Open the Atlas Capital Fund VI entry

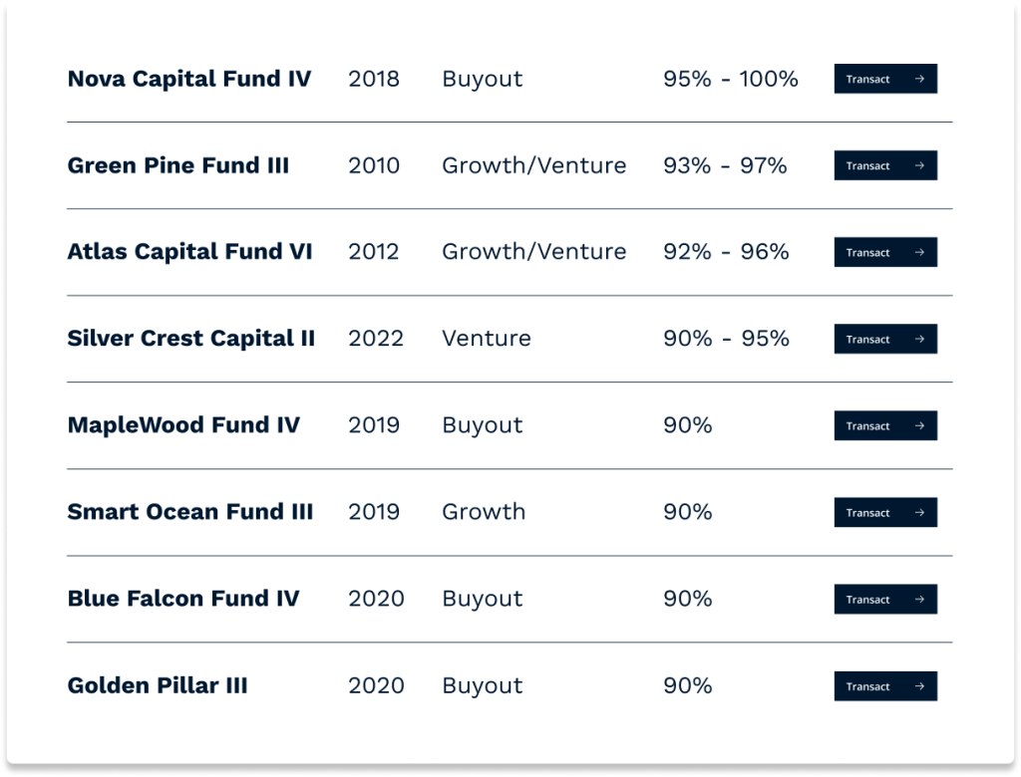pyautogui.click(x=190, y=252)
